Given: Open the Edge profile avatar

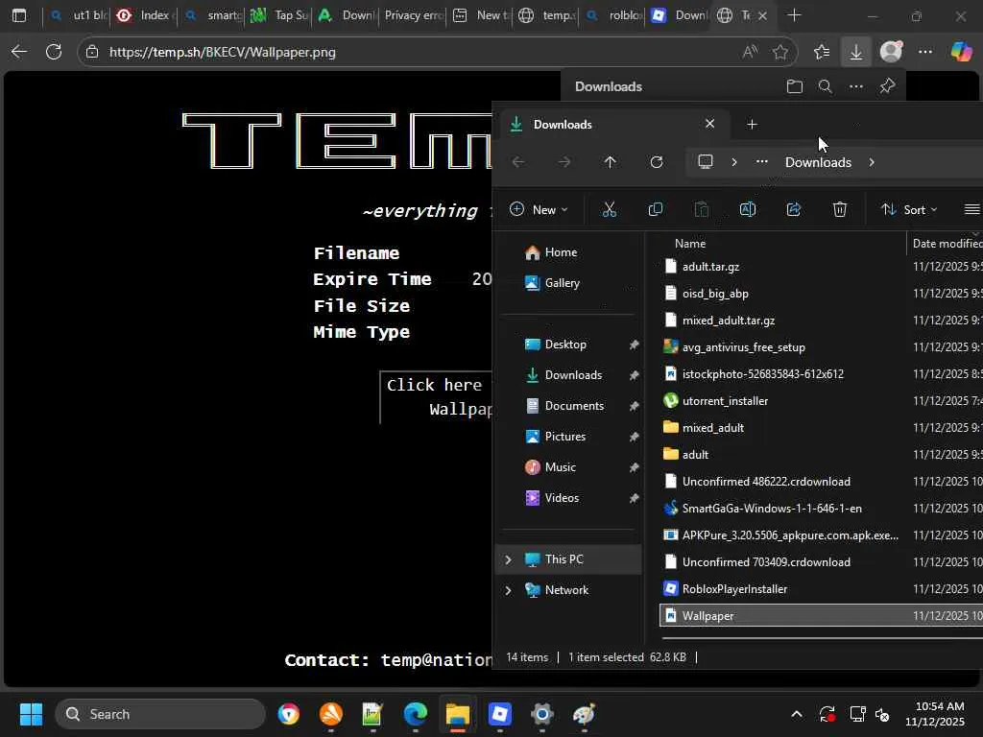Looking at the screenshot, I should 891,52.
